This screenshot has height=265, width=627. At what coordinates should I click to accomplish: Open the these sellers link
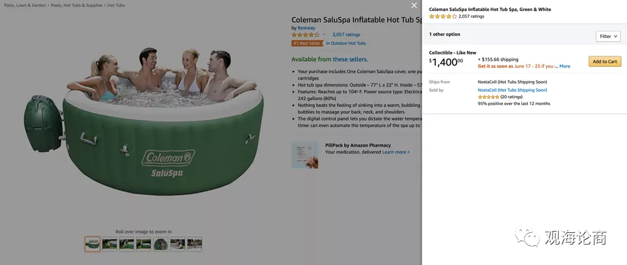coord(350,59)
